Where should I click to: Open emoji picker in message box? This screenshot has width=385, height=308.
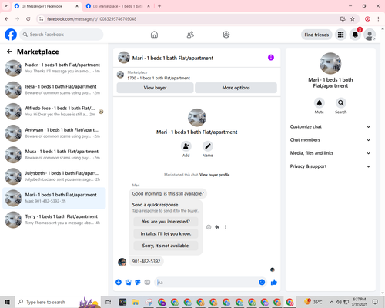click(x=262, y=283)
